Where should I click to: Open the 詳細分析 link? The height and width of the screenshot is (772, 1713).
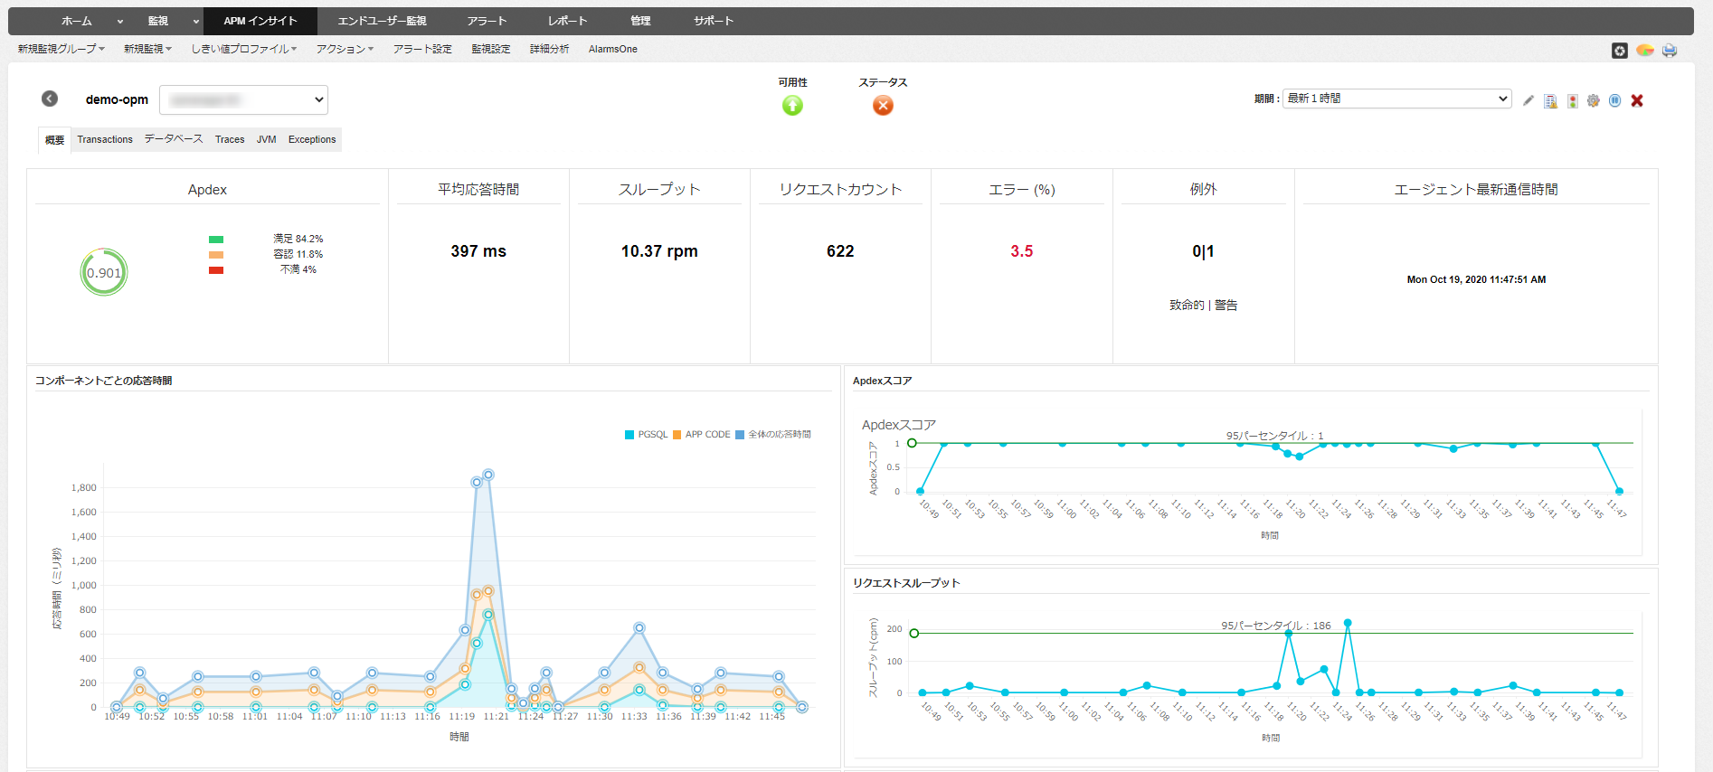coord(549,49)
